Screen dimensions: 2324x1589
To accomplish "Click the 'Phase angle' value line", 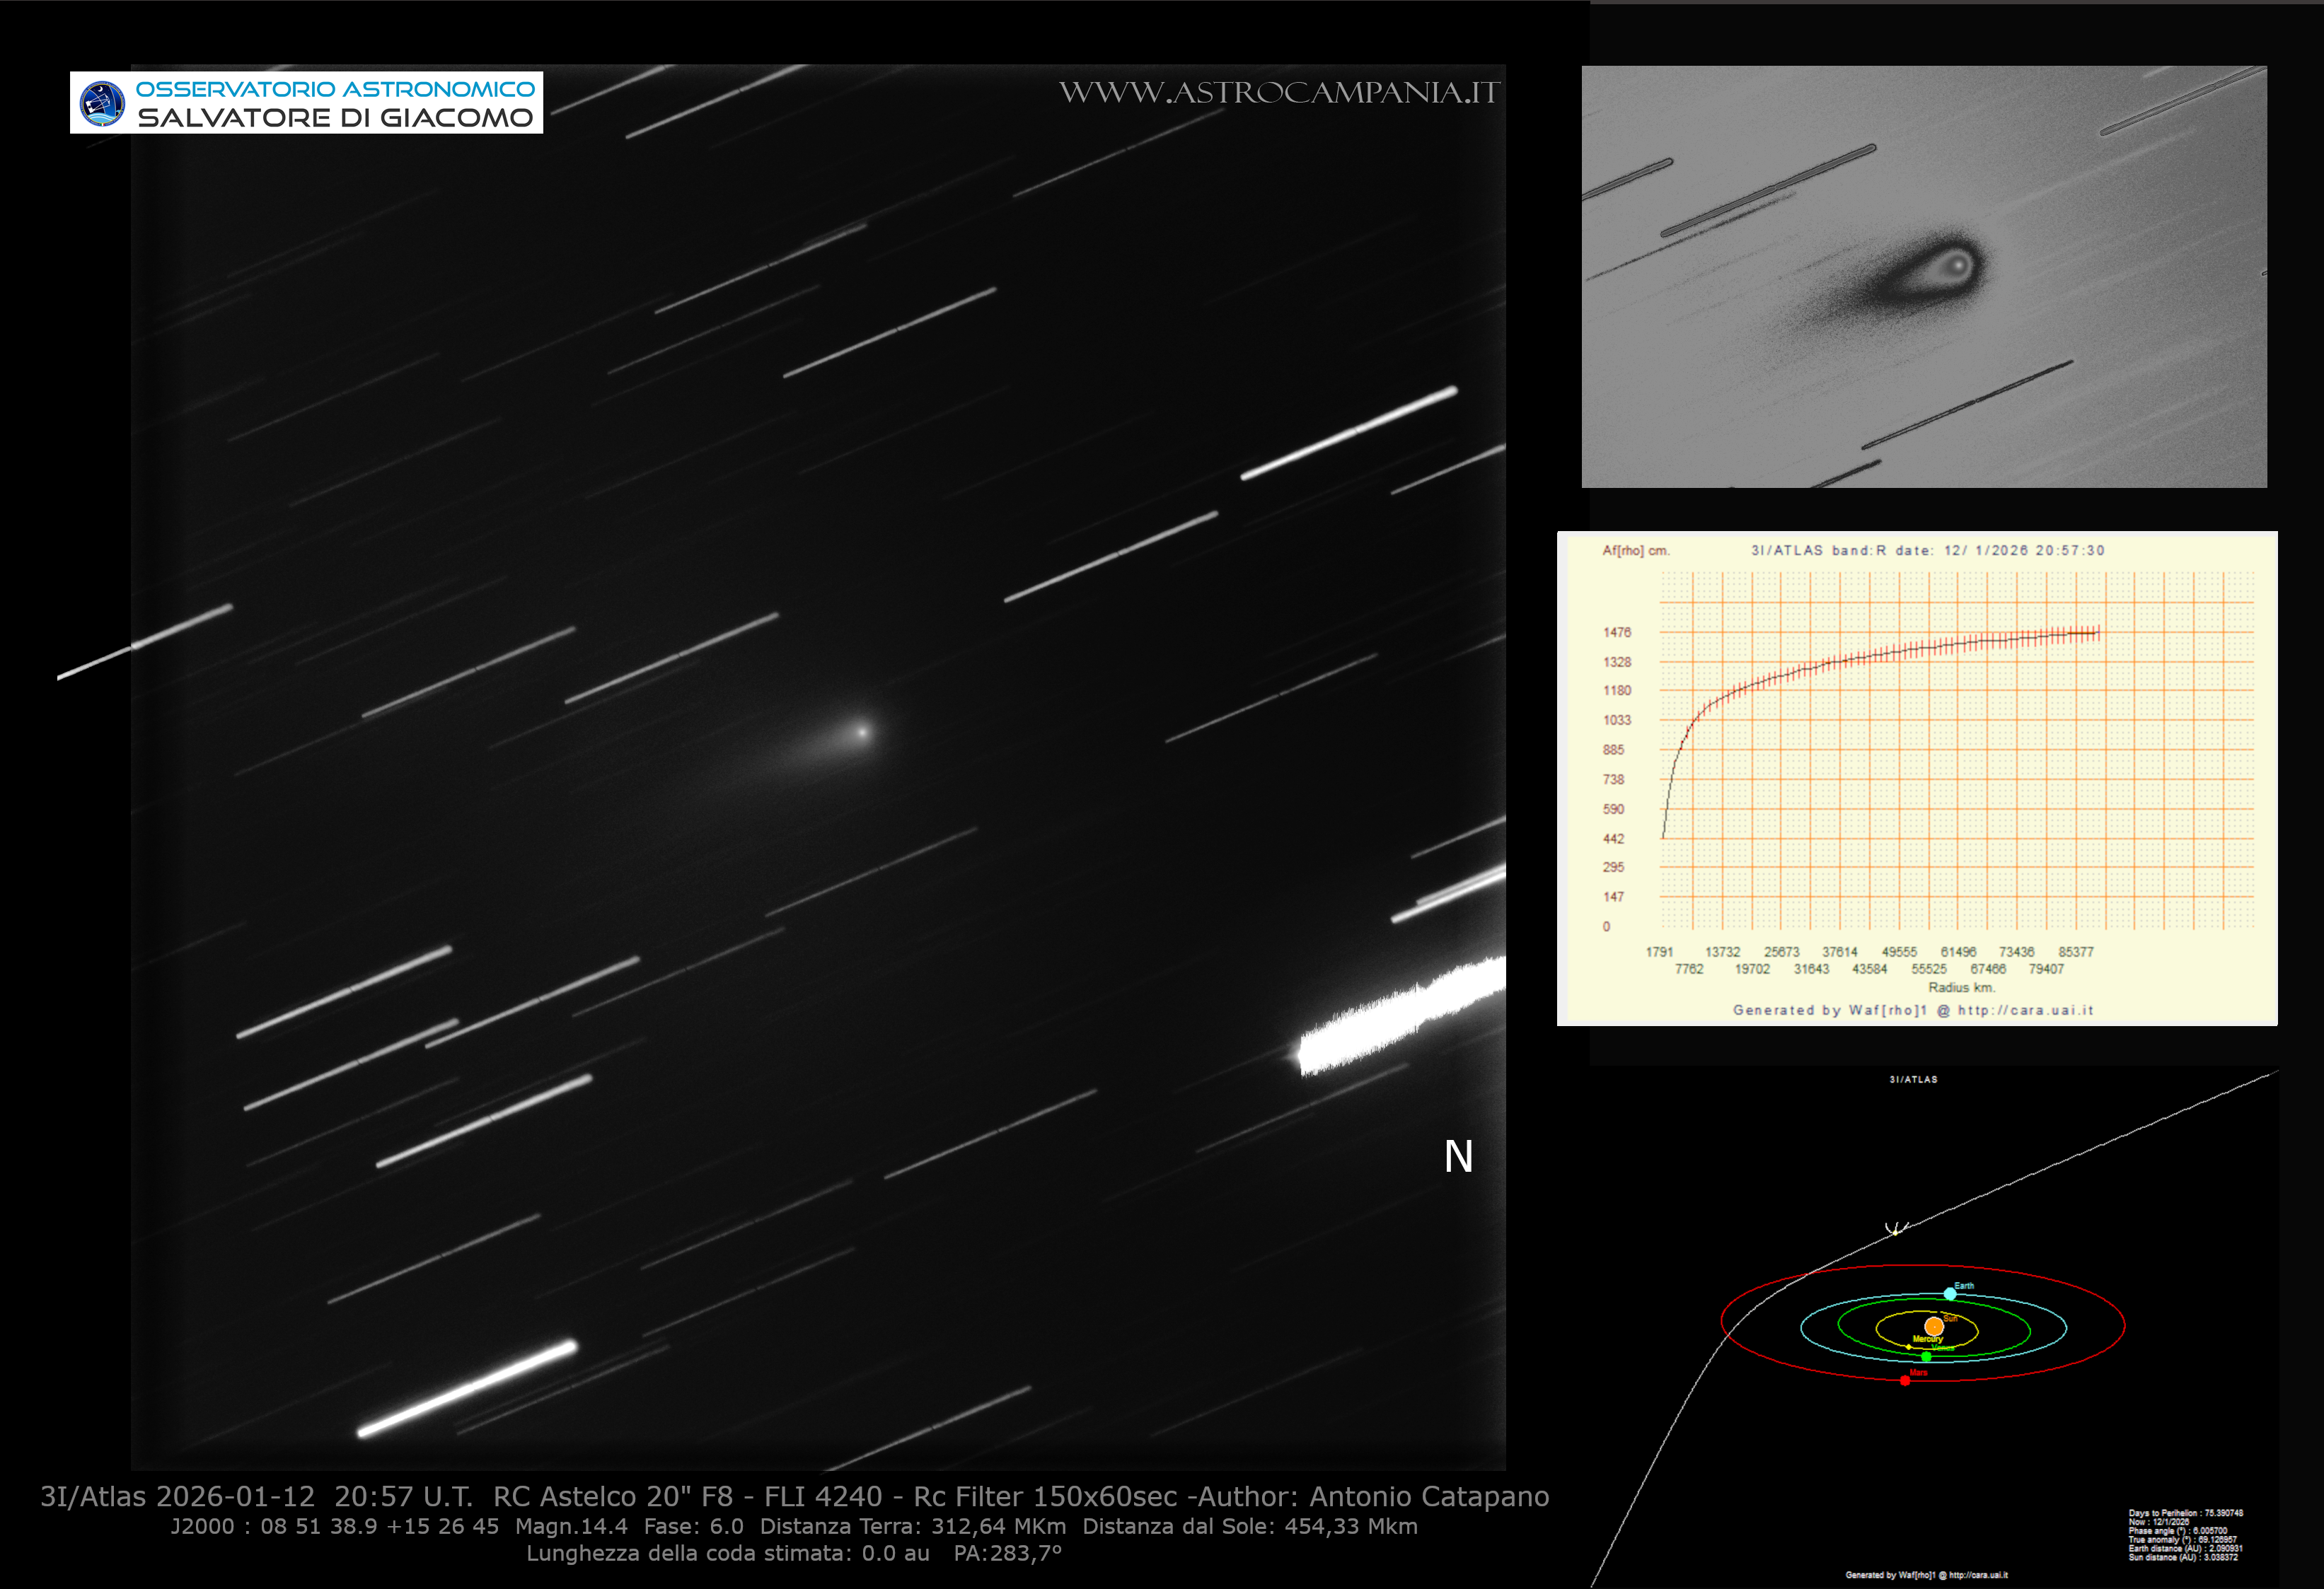I will coord(2180,1531).
